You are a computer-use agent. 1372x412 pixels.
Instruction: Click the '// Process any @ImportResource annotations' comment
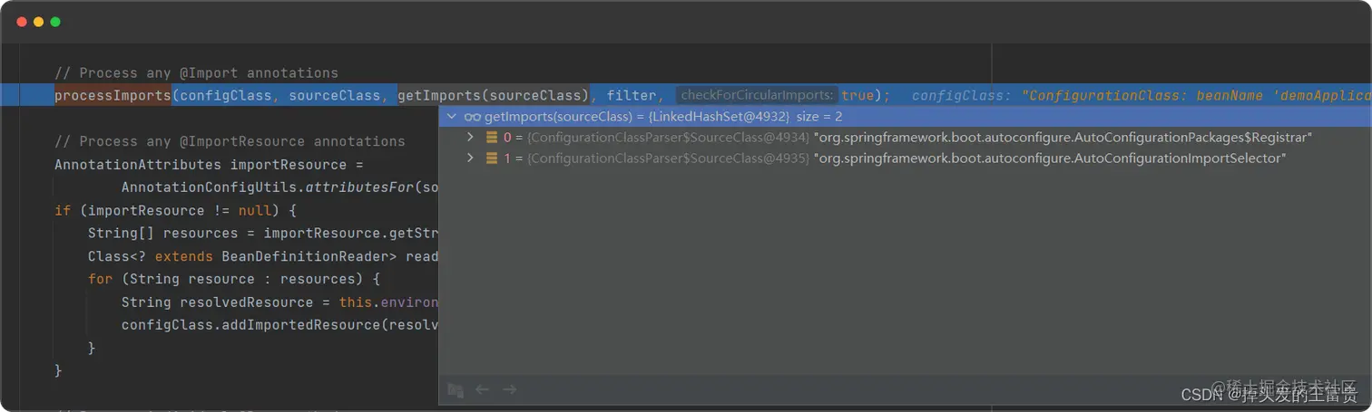230,141
